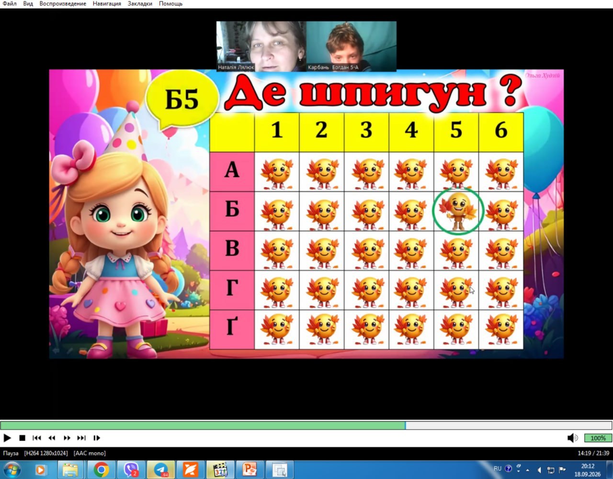Open Google Chrome from the taskbar
The width and height of the screenshot is (613, 479).
[101, 469]
